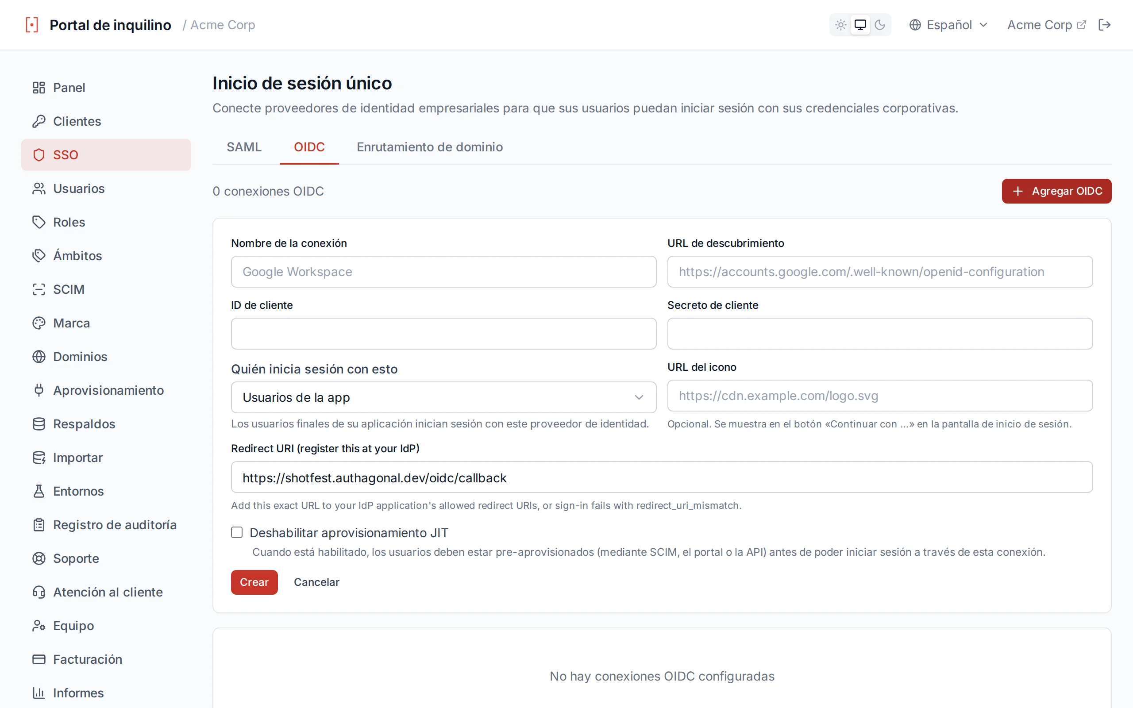This screenshot has height=708, width=1133.
Task: Focus the Secreto de cliente field
Action: [880, 333]
